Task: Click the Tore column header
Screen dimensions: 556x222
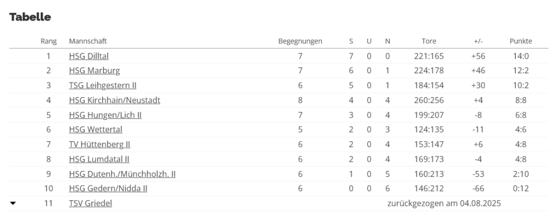Action: click(x=429, y=41)
